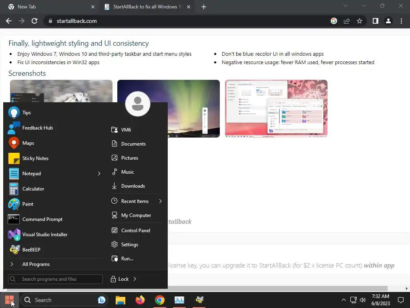Expand Notepad's jump list arrow

click(x=99, y=173)
